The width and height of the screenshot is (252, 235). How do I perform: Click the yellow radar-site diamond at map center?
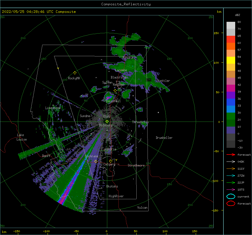[x=107, y=122]
